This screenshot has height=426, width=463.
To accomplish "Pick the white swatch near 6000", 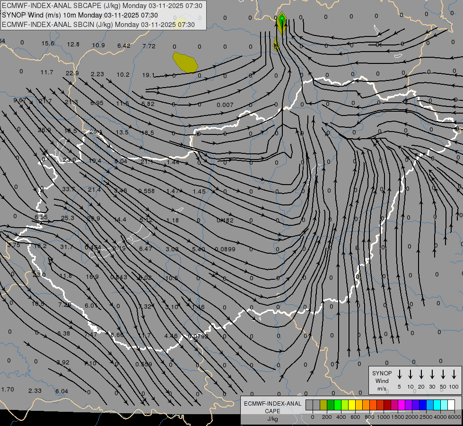I will click(451, 405).
